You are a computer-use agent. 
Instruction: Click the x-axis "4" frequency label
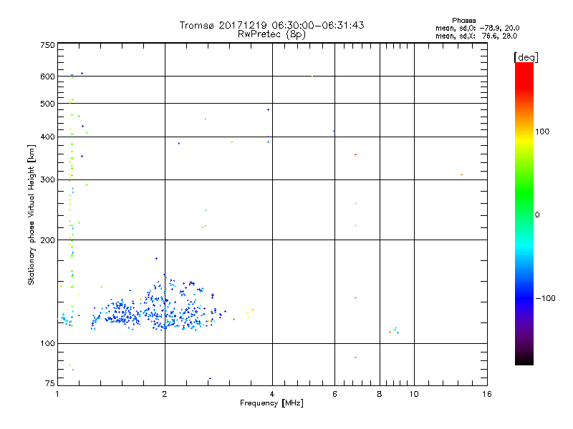coord(272,394)
